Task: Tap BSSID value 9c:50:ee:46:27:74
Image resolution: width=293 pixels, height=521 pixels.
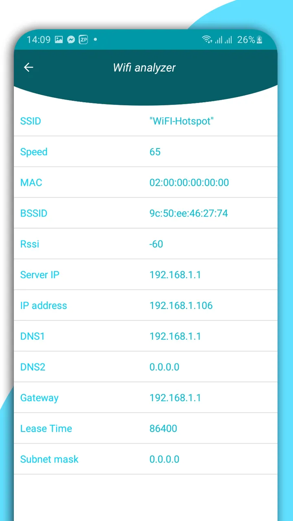Action: [189, 213]
